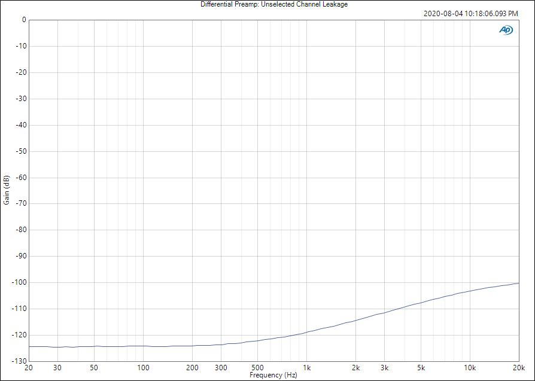This screenshot has width=535, height=381.
Task: Click the 5k frequency axis label
Action: point(421,368)
